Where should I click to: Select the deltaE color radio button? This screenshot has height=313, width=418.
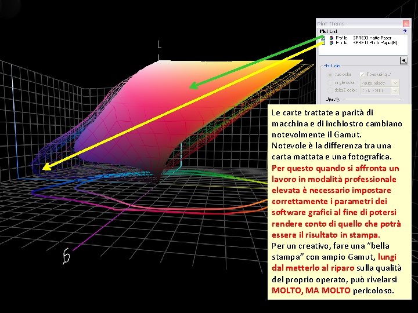pos(330,90)
